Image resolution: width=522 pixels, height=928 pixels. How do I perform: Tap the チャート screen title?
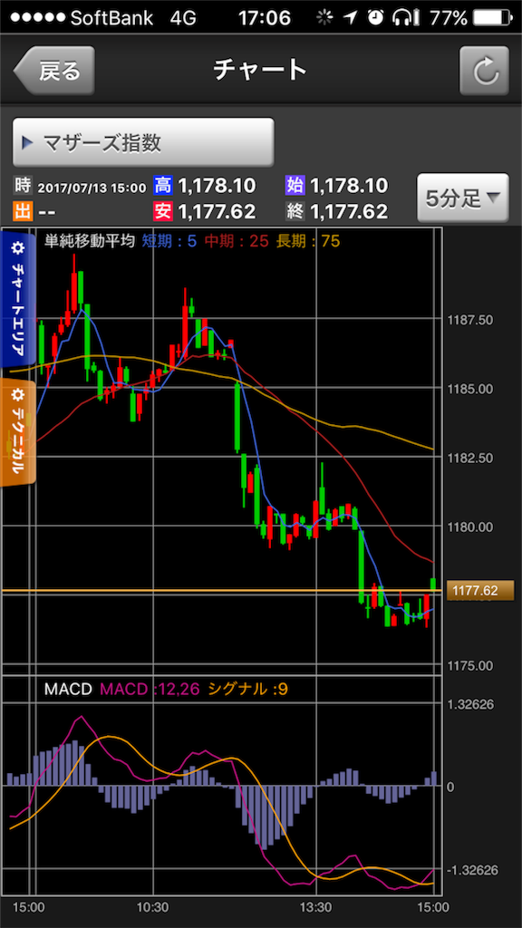[260, 71]
